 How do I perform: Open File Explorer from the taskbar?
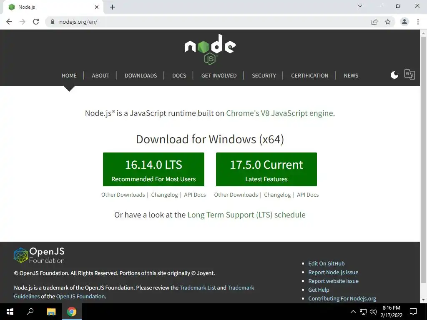pyautogui.click(x=51, y=312)
